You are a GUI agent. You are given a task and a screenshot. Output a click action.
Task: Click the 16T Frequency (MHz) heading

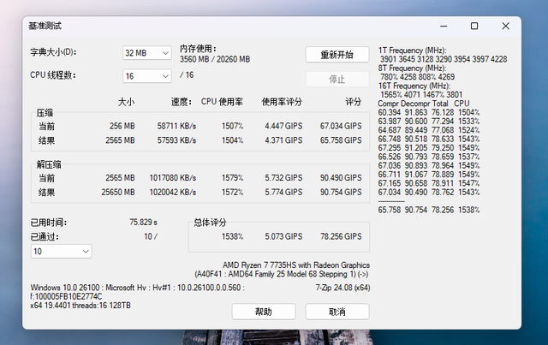point(414,86)
